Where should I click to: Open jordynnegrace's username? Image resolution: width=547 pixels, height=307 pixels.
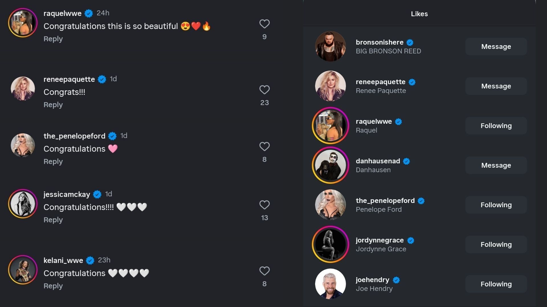tap(379, 240)
